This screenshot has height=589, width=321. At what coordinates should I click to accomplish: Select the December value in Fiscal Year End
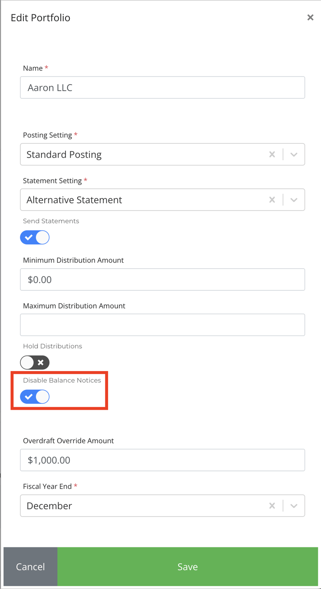(x=49, y=506)
